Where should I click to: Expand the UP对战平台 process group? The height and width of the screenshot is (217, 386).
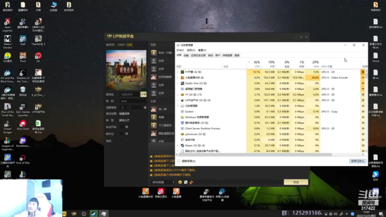tap(178, 100)
